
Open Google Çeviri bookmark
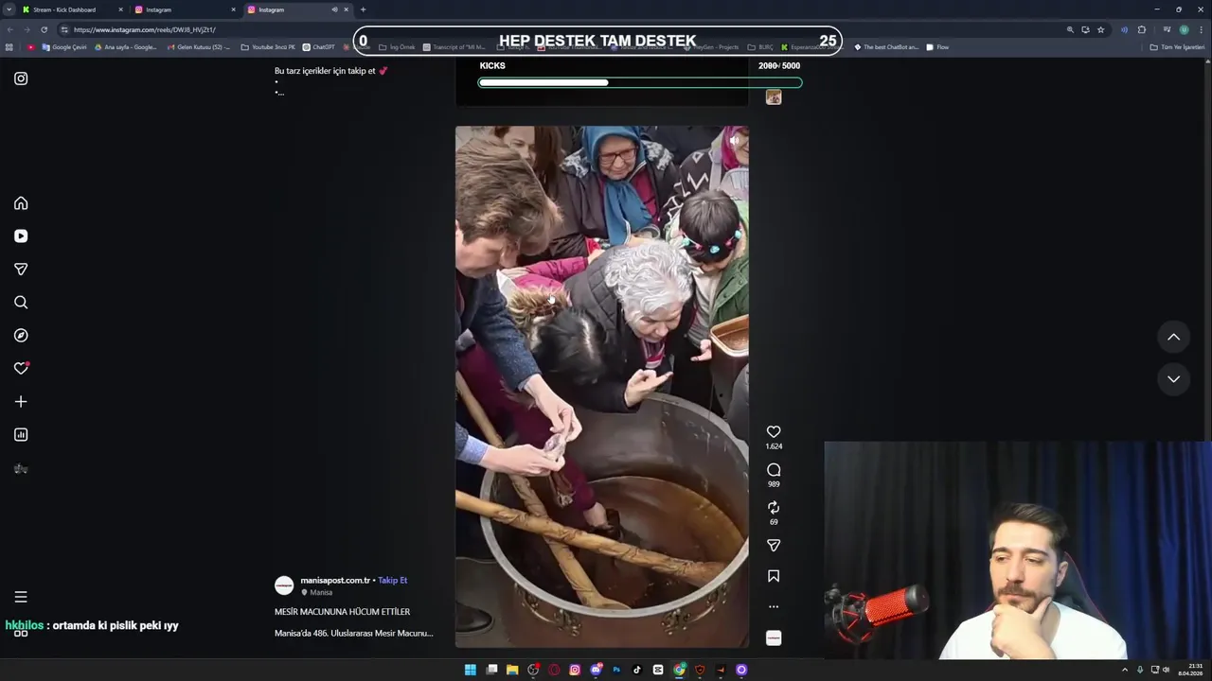(63, 47)
